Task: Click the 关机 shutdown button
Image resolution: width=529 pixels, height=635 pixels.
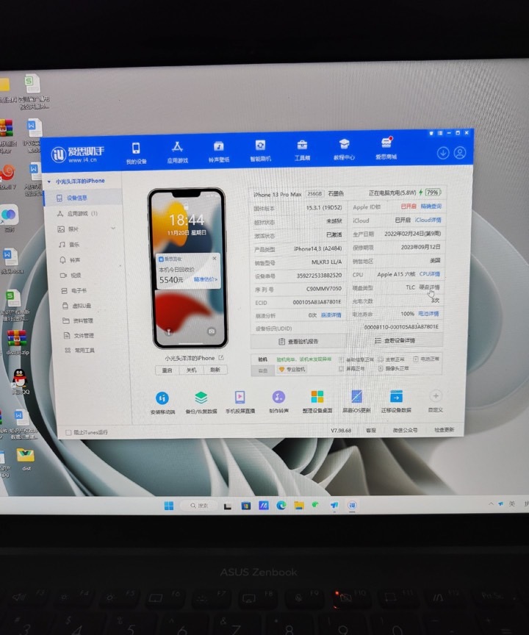Action: click(191, 370)
